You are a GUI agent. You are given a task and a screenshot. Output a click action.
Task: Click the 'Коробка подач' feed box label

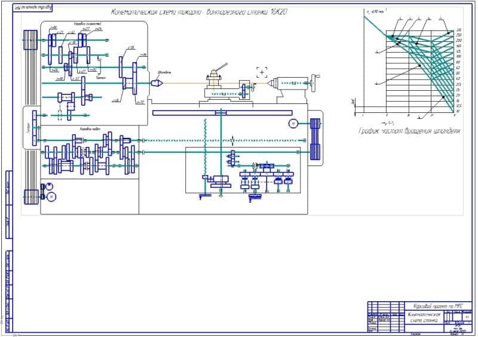click(90, 129)
